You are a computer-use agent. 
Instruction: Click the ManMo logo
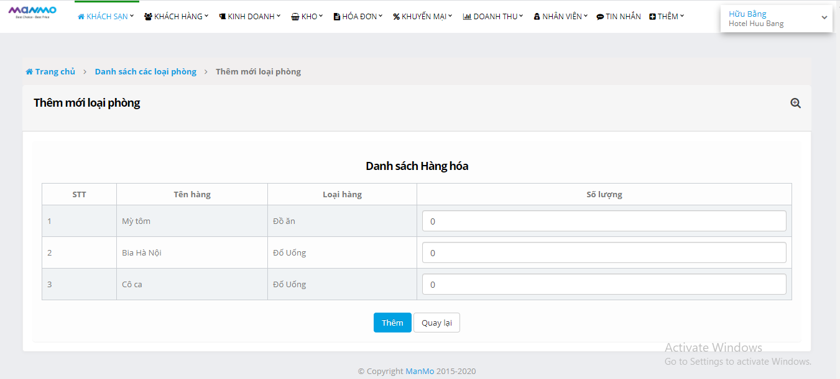32,12
